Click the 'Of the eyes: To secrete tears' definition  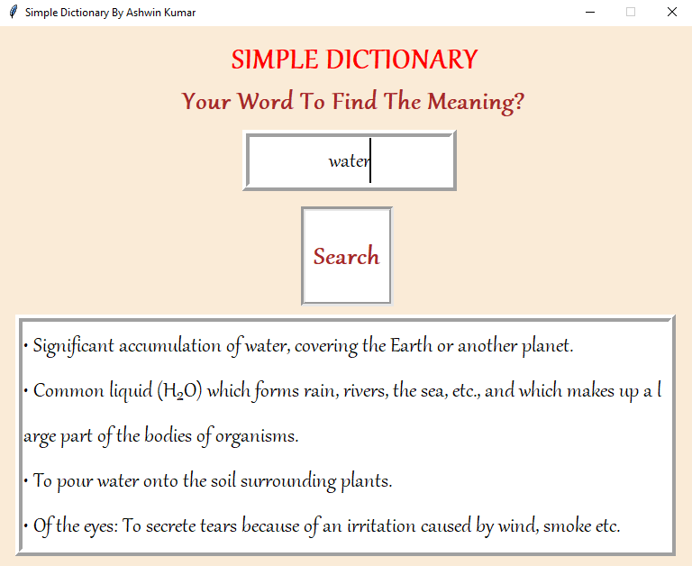coord(322,525)
